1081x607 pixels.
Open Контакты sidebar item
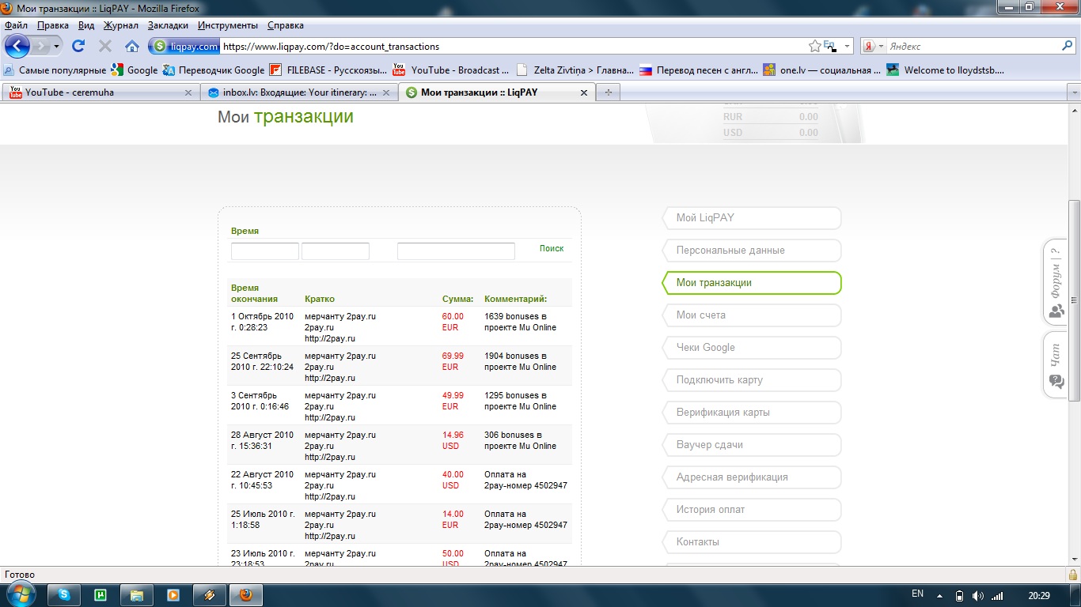pos(752,542)
